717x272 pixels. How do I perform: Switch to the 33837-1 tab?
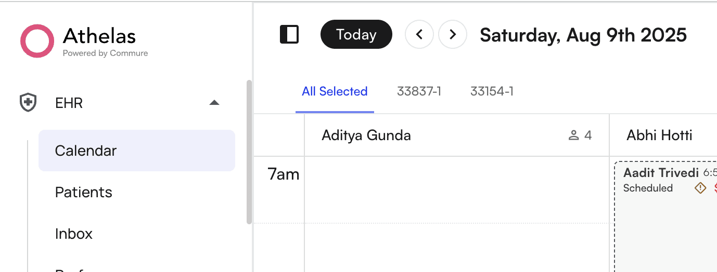[419, 91]
